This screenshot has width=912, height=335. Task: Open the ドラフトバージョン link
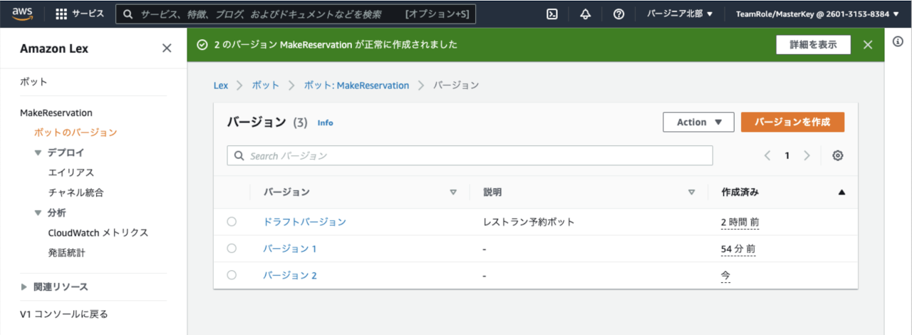(305, 222)
